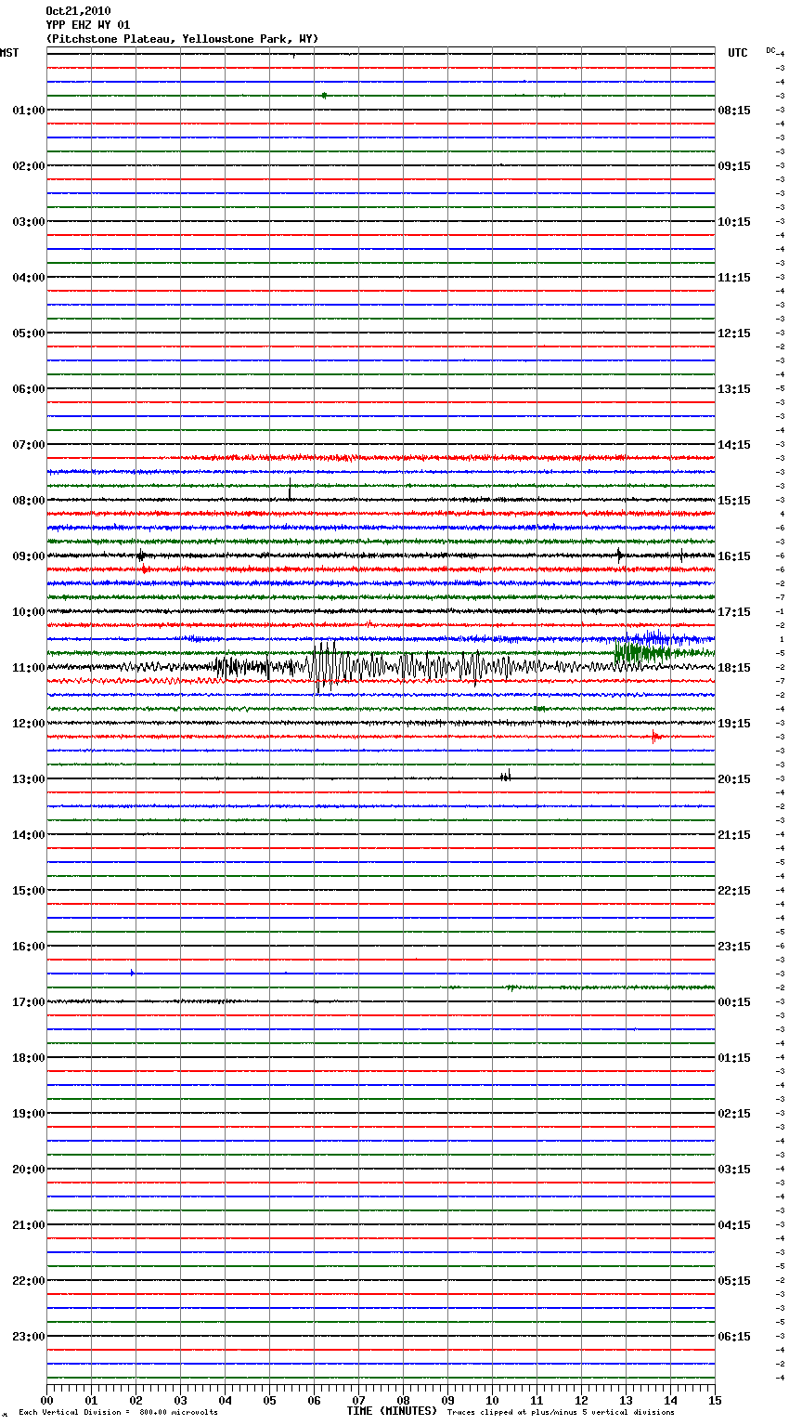Select the 02:00 MST row label

(29, 166)
